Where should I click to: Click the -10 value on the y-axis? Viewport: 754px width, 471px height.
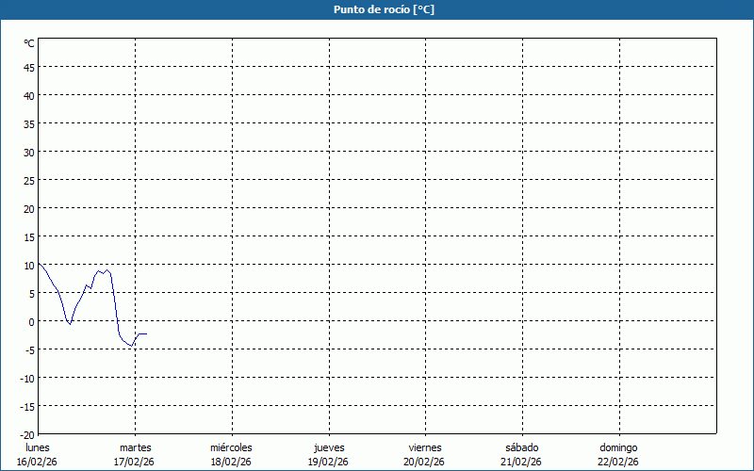27,379
